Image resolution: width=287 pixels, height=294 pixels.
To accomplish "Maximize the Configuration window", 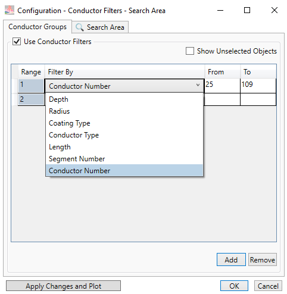I will coord(247,10).
